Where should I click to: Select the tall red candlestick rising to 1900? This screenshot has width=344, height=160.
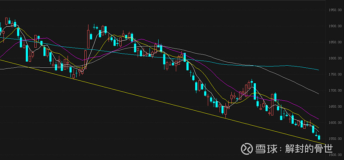[88, 36]
